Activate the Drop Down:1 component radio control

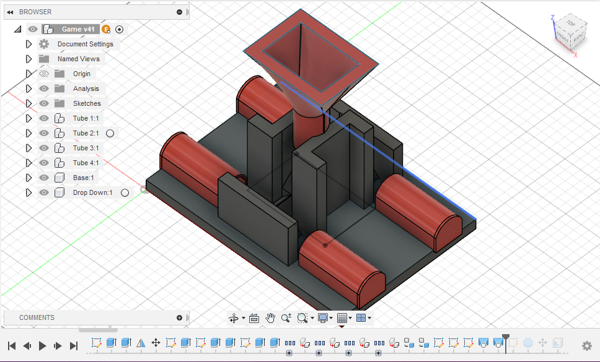pos(125,192)
